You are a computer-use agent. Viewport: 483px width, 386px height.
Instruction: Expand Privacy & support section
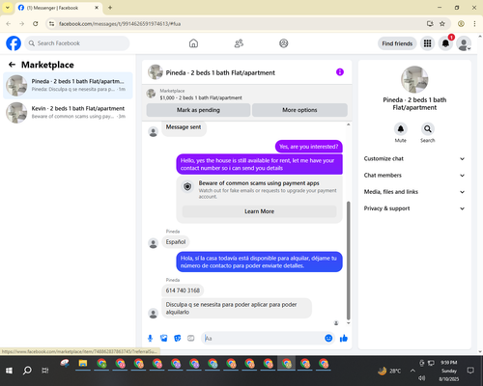414,208
